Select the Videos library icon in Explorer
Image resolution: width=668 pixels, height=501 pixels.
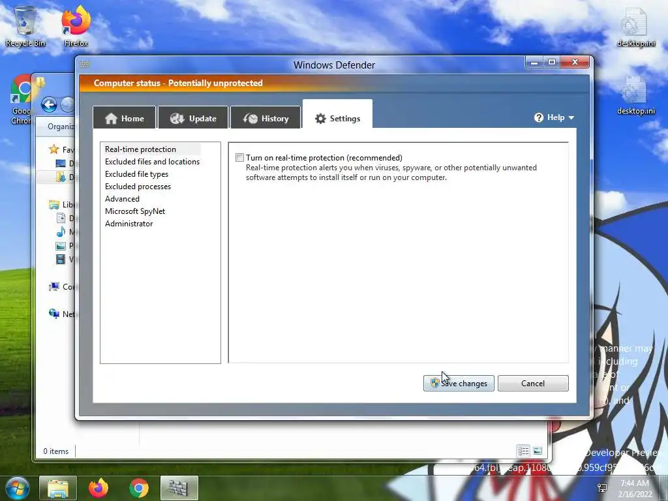[61, 259]
